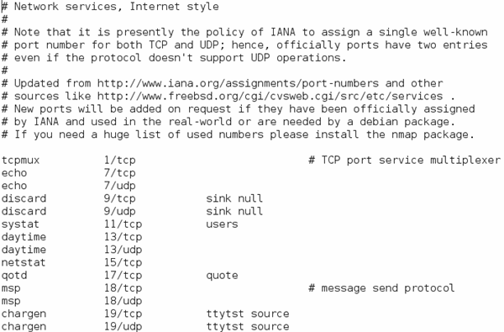The image size is (504, 332).
Task: Click the users alias text
Action: 222,224
